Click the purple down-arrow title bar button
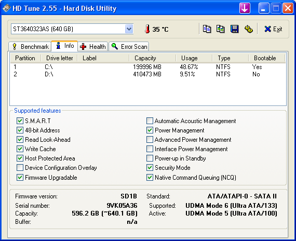Viewport: 296px width, 241px height. pos(245,8)
